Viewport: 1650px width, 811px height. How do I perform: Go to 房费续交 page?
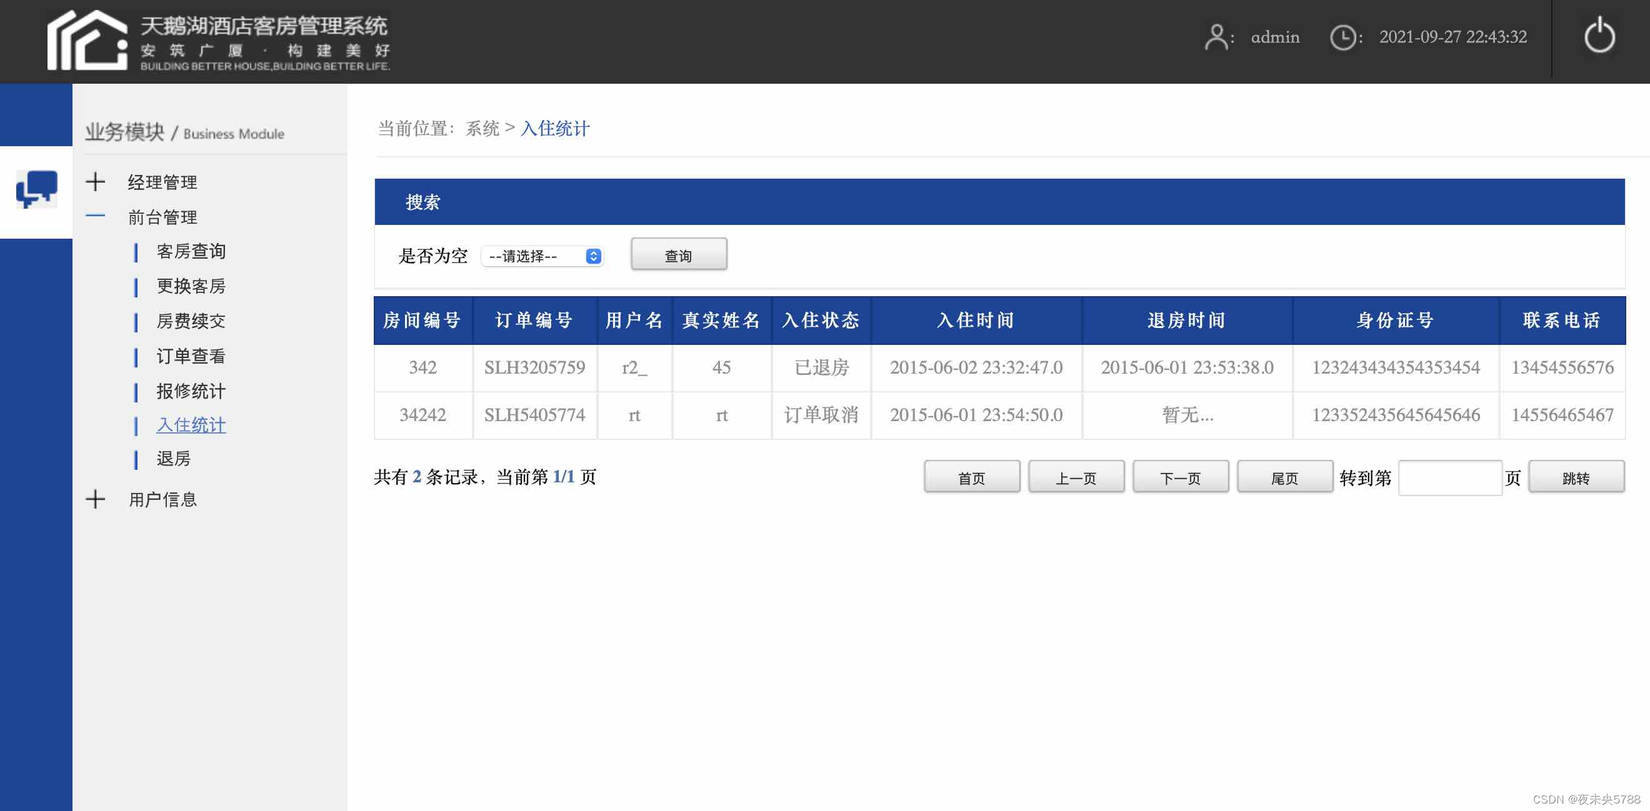tap(191, 321)
